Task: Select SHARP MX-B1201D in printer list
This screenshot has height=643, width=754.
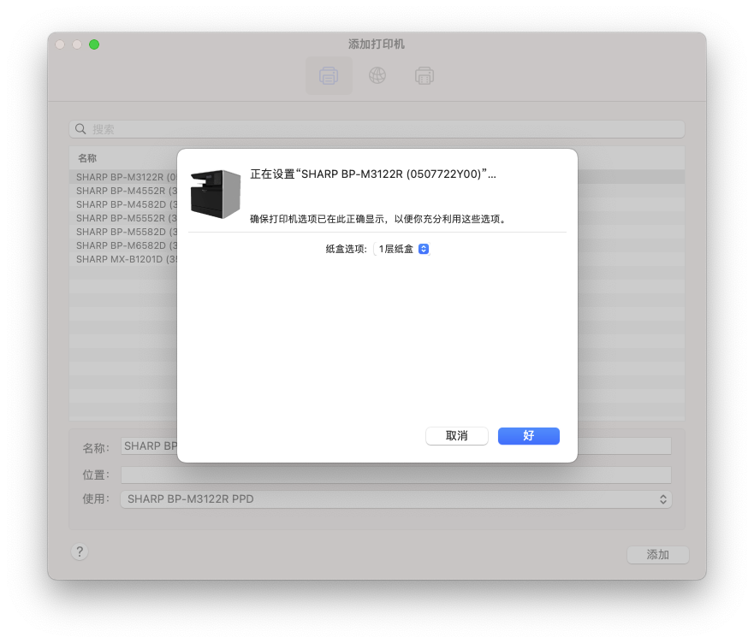Action: 377,259
